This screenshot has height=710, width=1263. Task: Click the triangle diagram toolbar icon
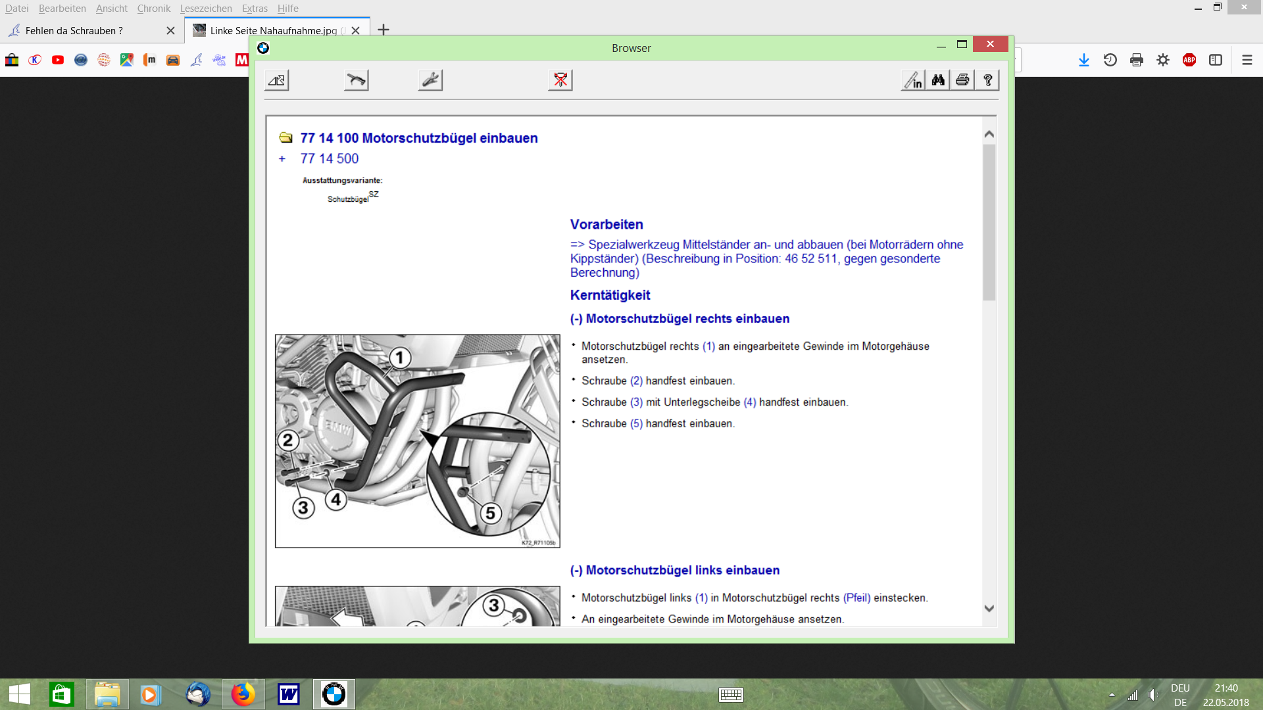[x=277, y=80]
